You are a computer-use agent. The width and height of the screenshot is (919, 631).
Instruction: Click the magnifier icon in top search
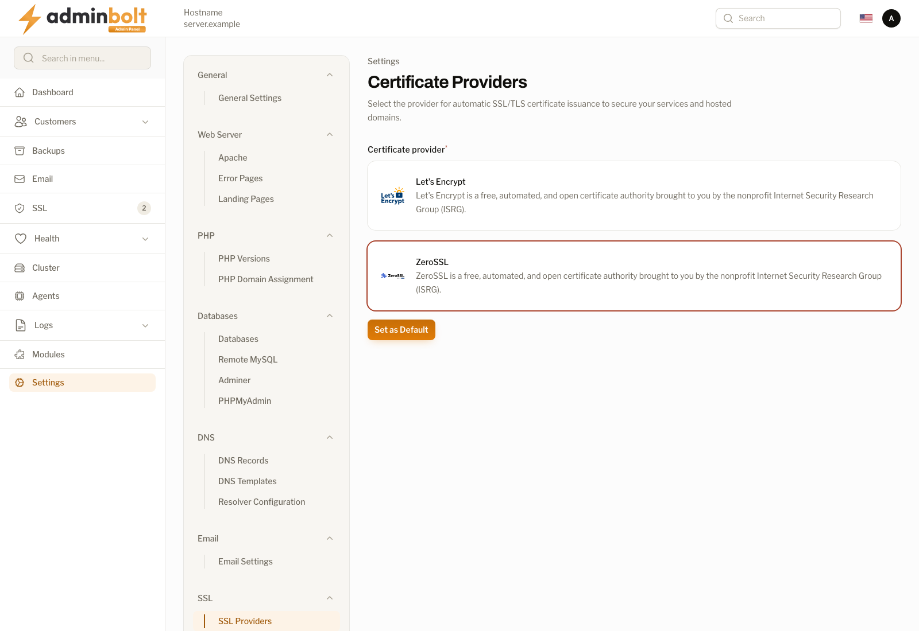[728, 18]
